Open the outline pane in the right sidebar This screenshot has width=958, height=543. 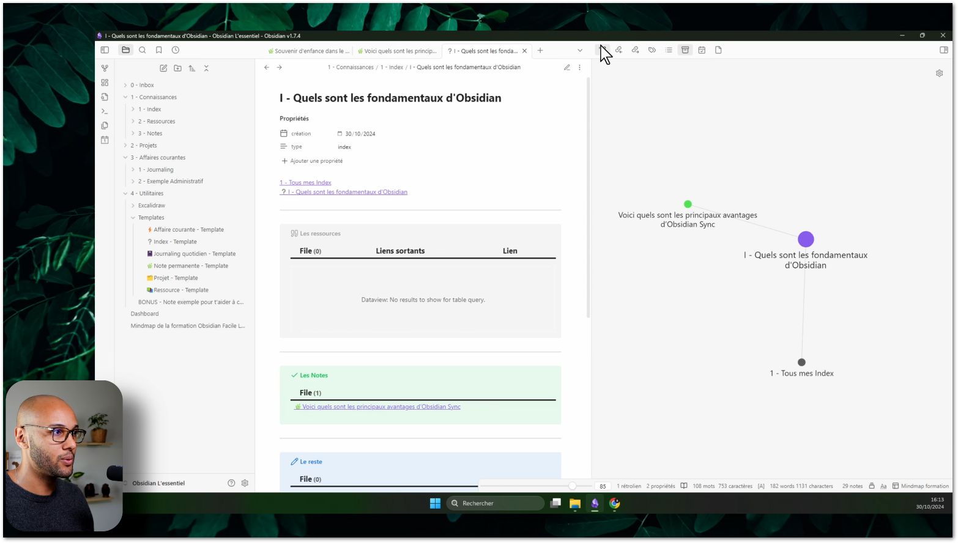click(669, 50)
